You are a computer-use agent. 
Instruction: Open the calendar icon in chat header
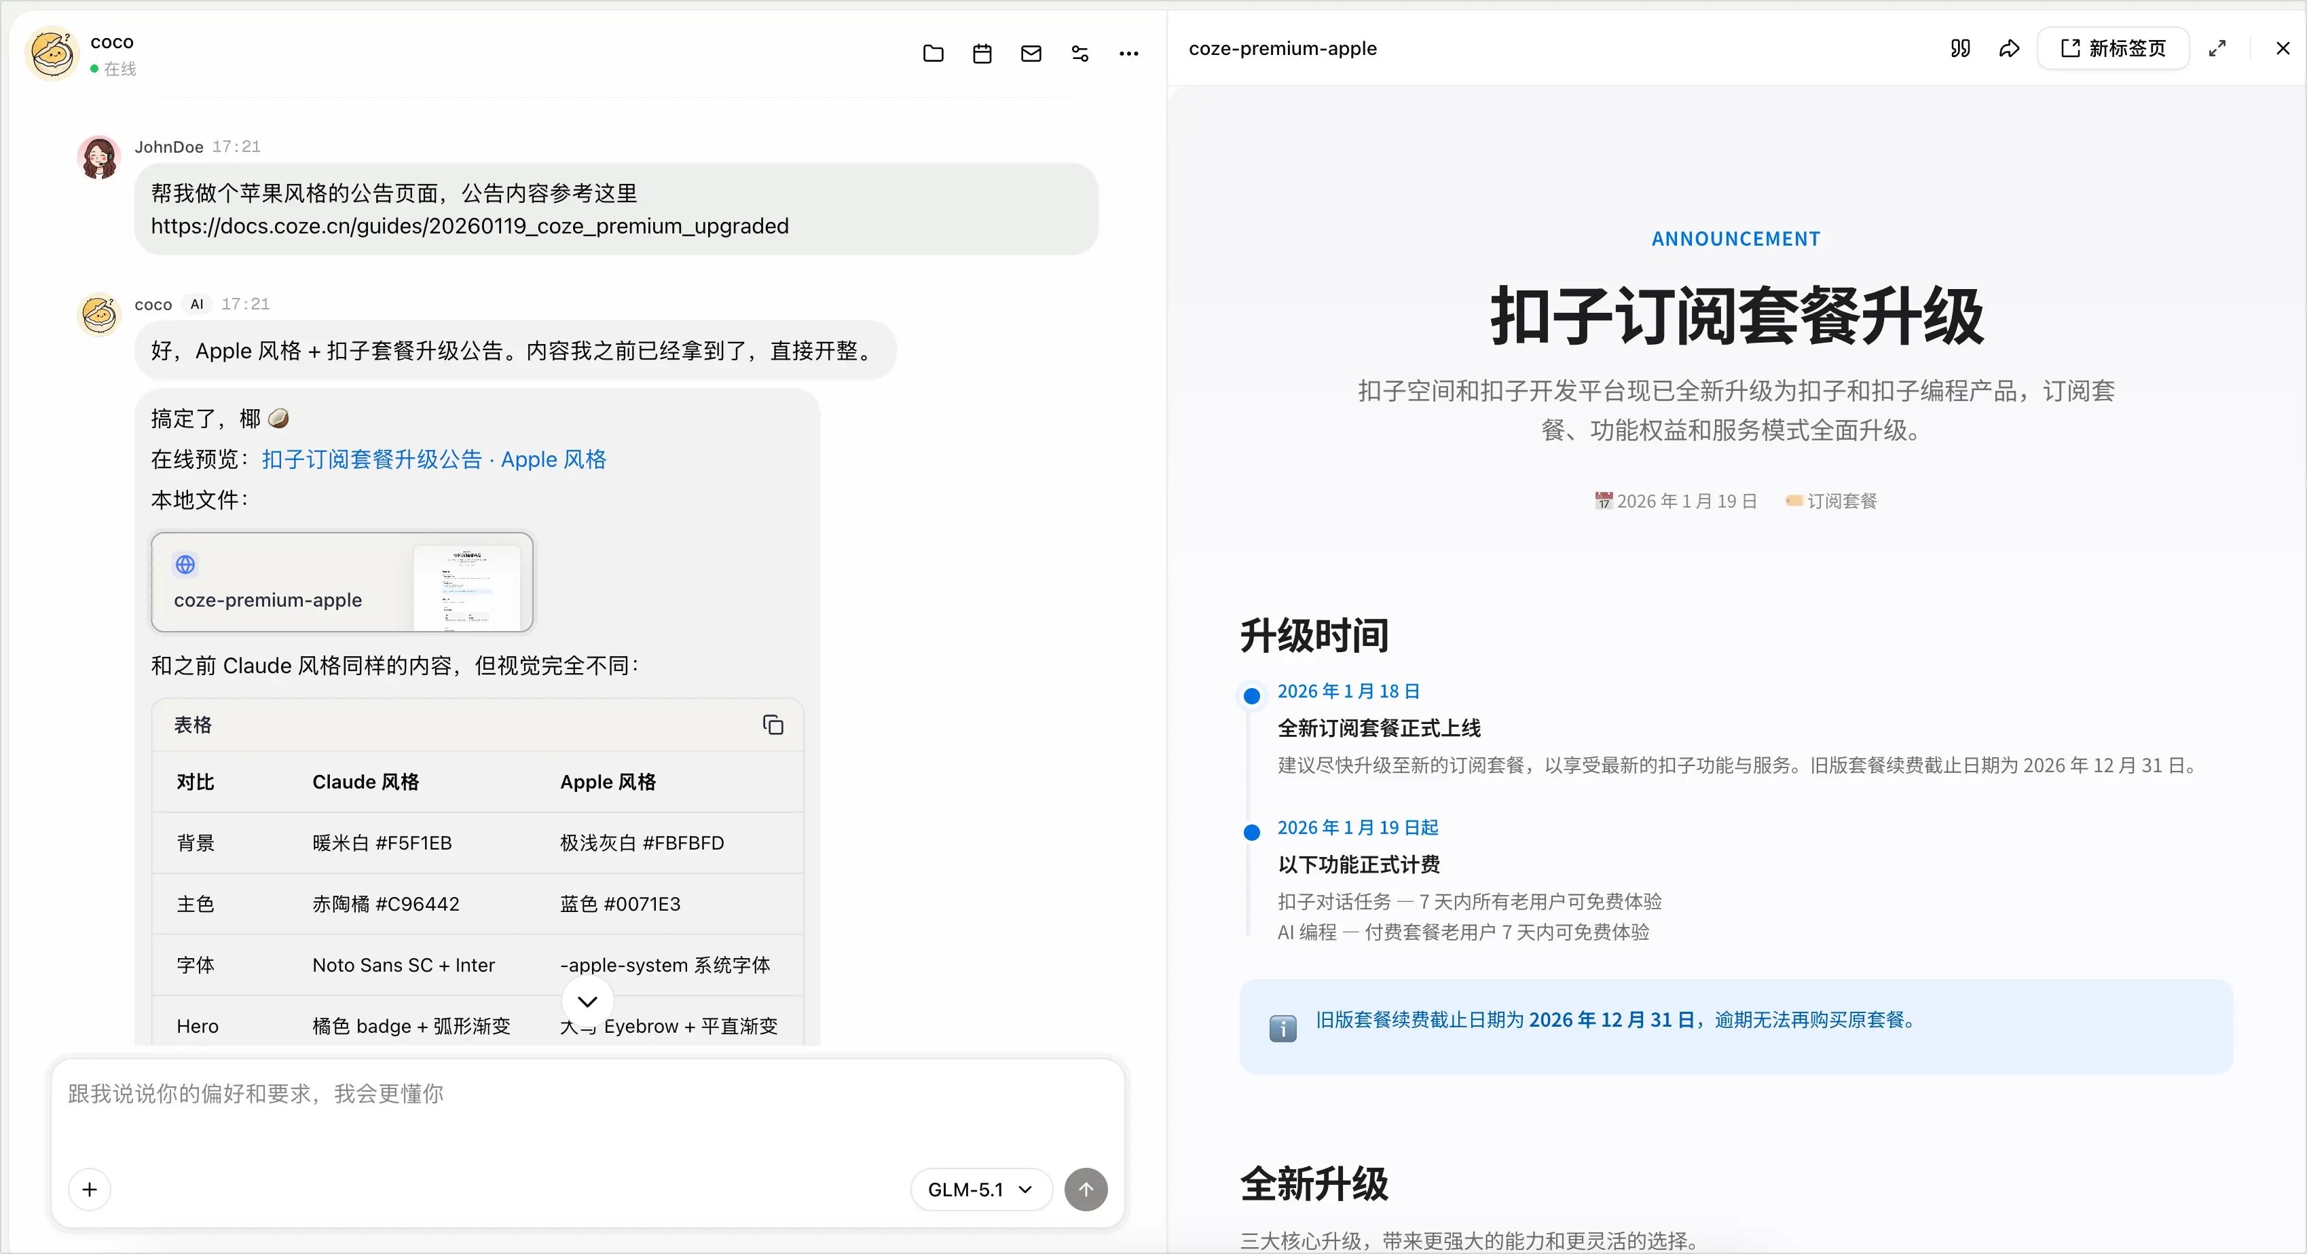pyautogui.click(x=982, y=54)
